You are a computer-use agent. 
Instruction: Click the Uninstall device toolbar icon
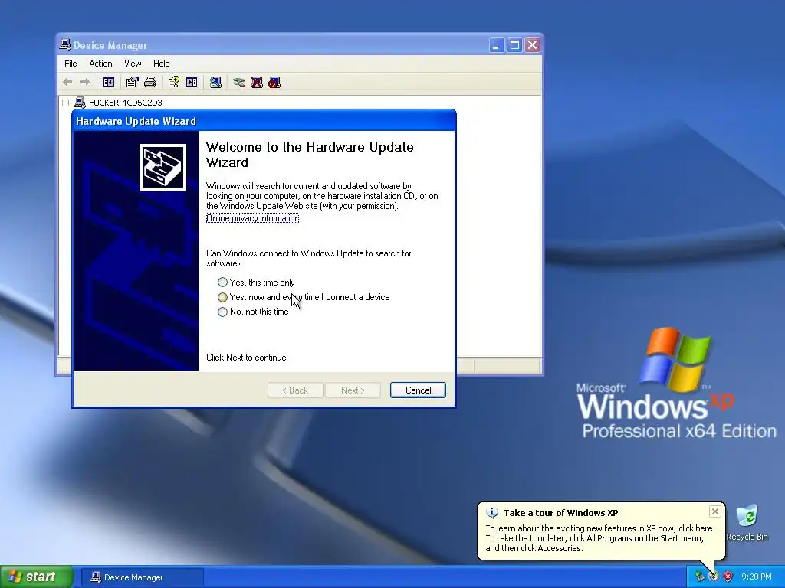pos(257,82)
